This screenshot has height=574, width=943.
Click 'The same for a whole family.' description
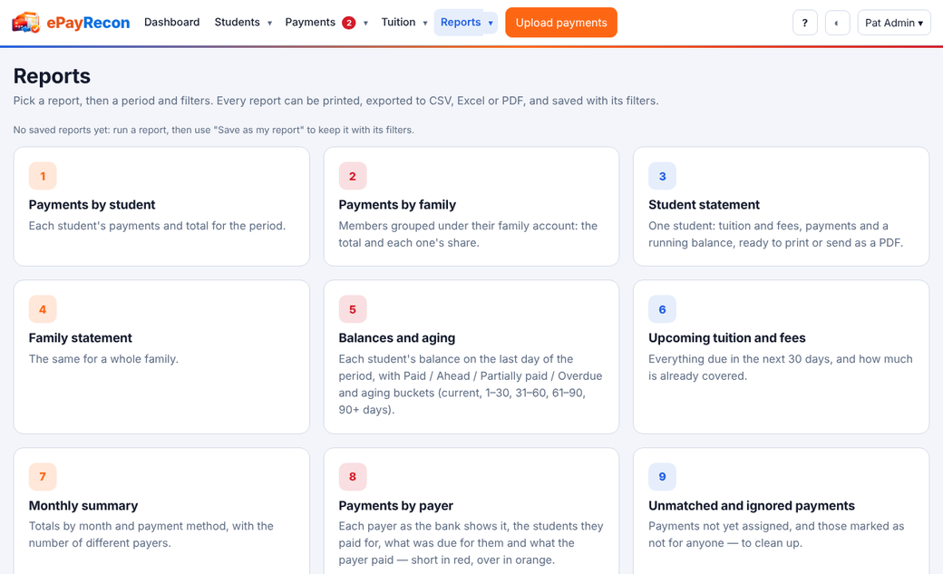click(x=103, y=358)
